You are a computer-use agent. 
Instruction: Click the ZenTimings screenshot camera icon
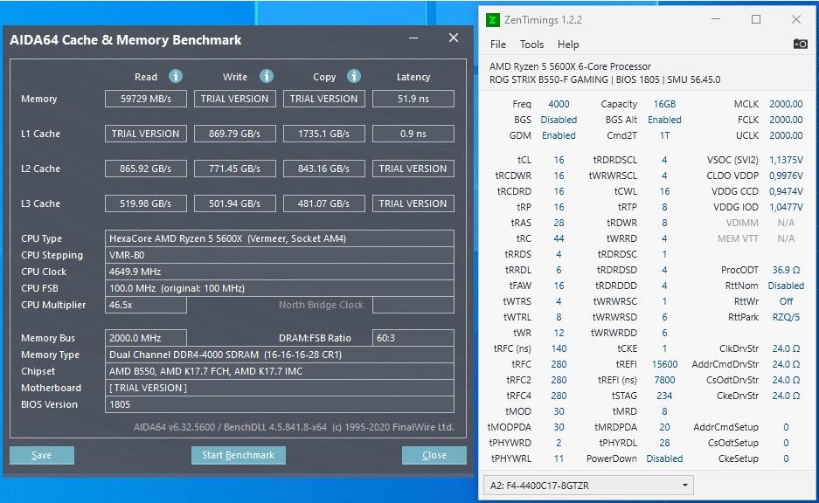tap(800, 44)
